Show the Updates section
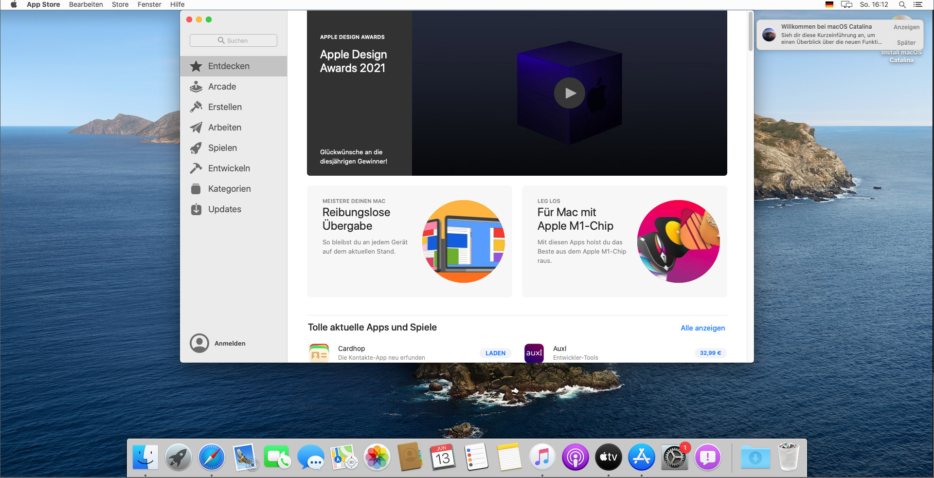The width and height of the screenshot is (934, 478). tap(224, 209)
